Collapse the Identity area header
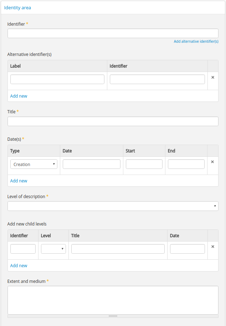This screenshot has width=226, height=326. click(17, 7)
